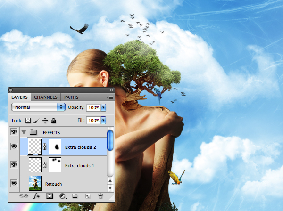Open the Layers panel options menu

coord(109,97)
